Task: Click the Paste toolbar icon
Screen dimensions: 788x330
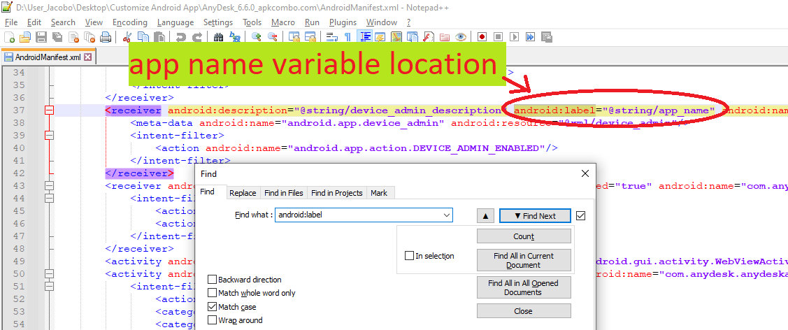Action: coord(159,37)
